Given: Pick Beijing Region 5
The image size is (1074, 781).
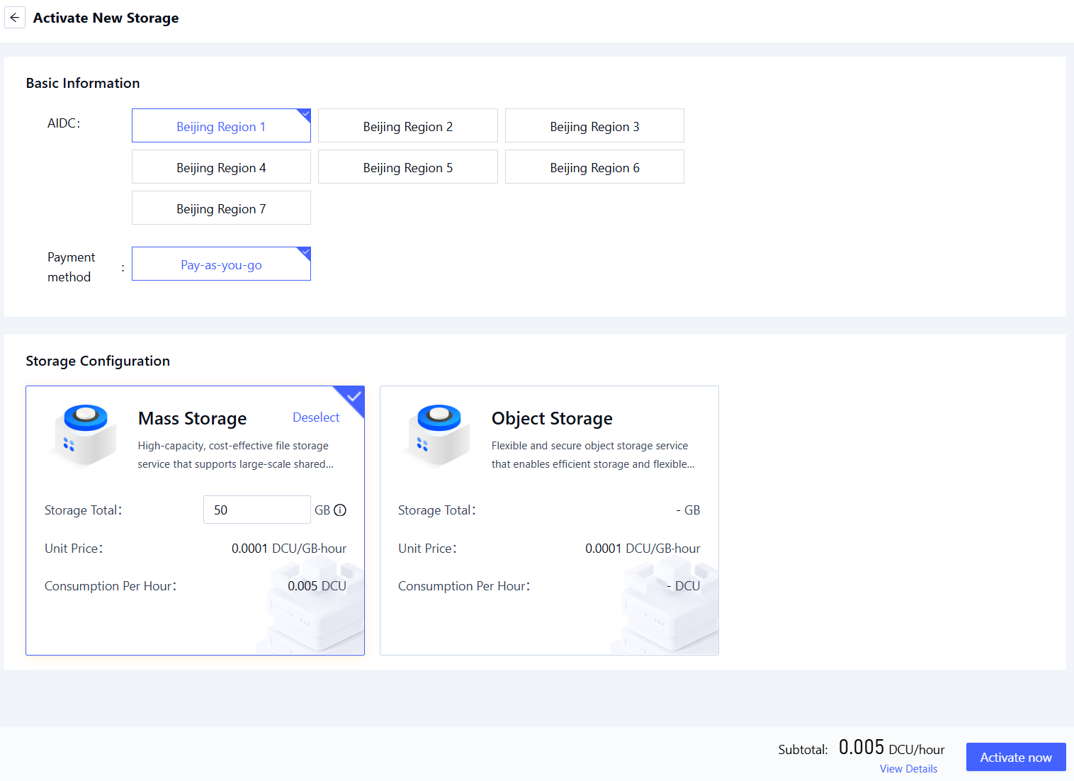Looking at the screenshot, I should click(x=407, y=167).
